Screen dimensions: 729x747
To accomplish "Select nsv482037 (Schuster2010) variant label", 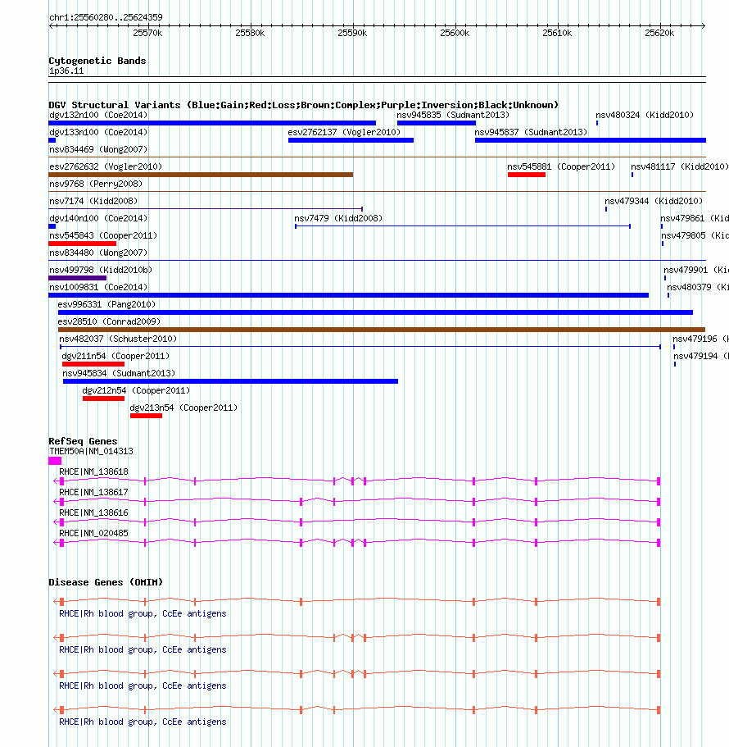I will tap(118, 339).
